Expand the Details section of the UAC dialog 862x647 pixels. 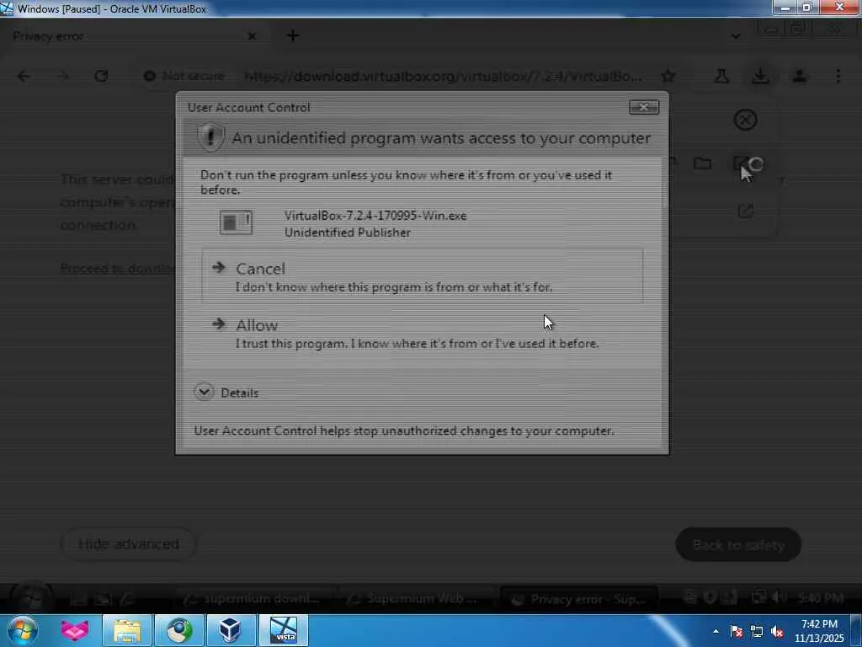point(226,393)
